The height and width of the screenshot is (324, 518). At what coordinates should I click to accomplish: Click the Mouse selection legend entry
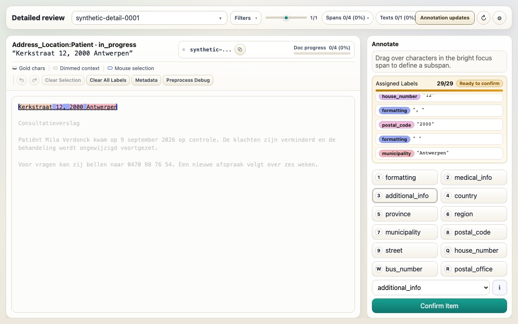(131, 68)
